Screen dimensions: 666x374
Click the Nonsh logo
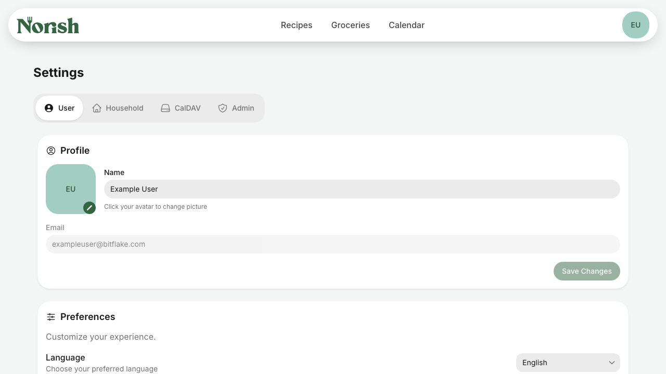tap(48, 25)
